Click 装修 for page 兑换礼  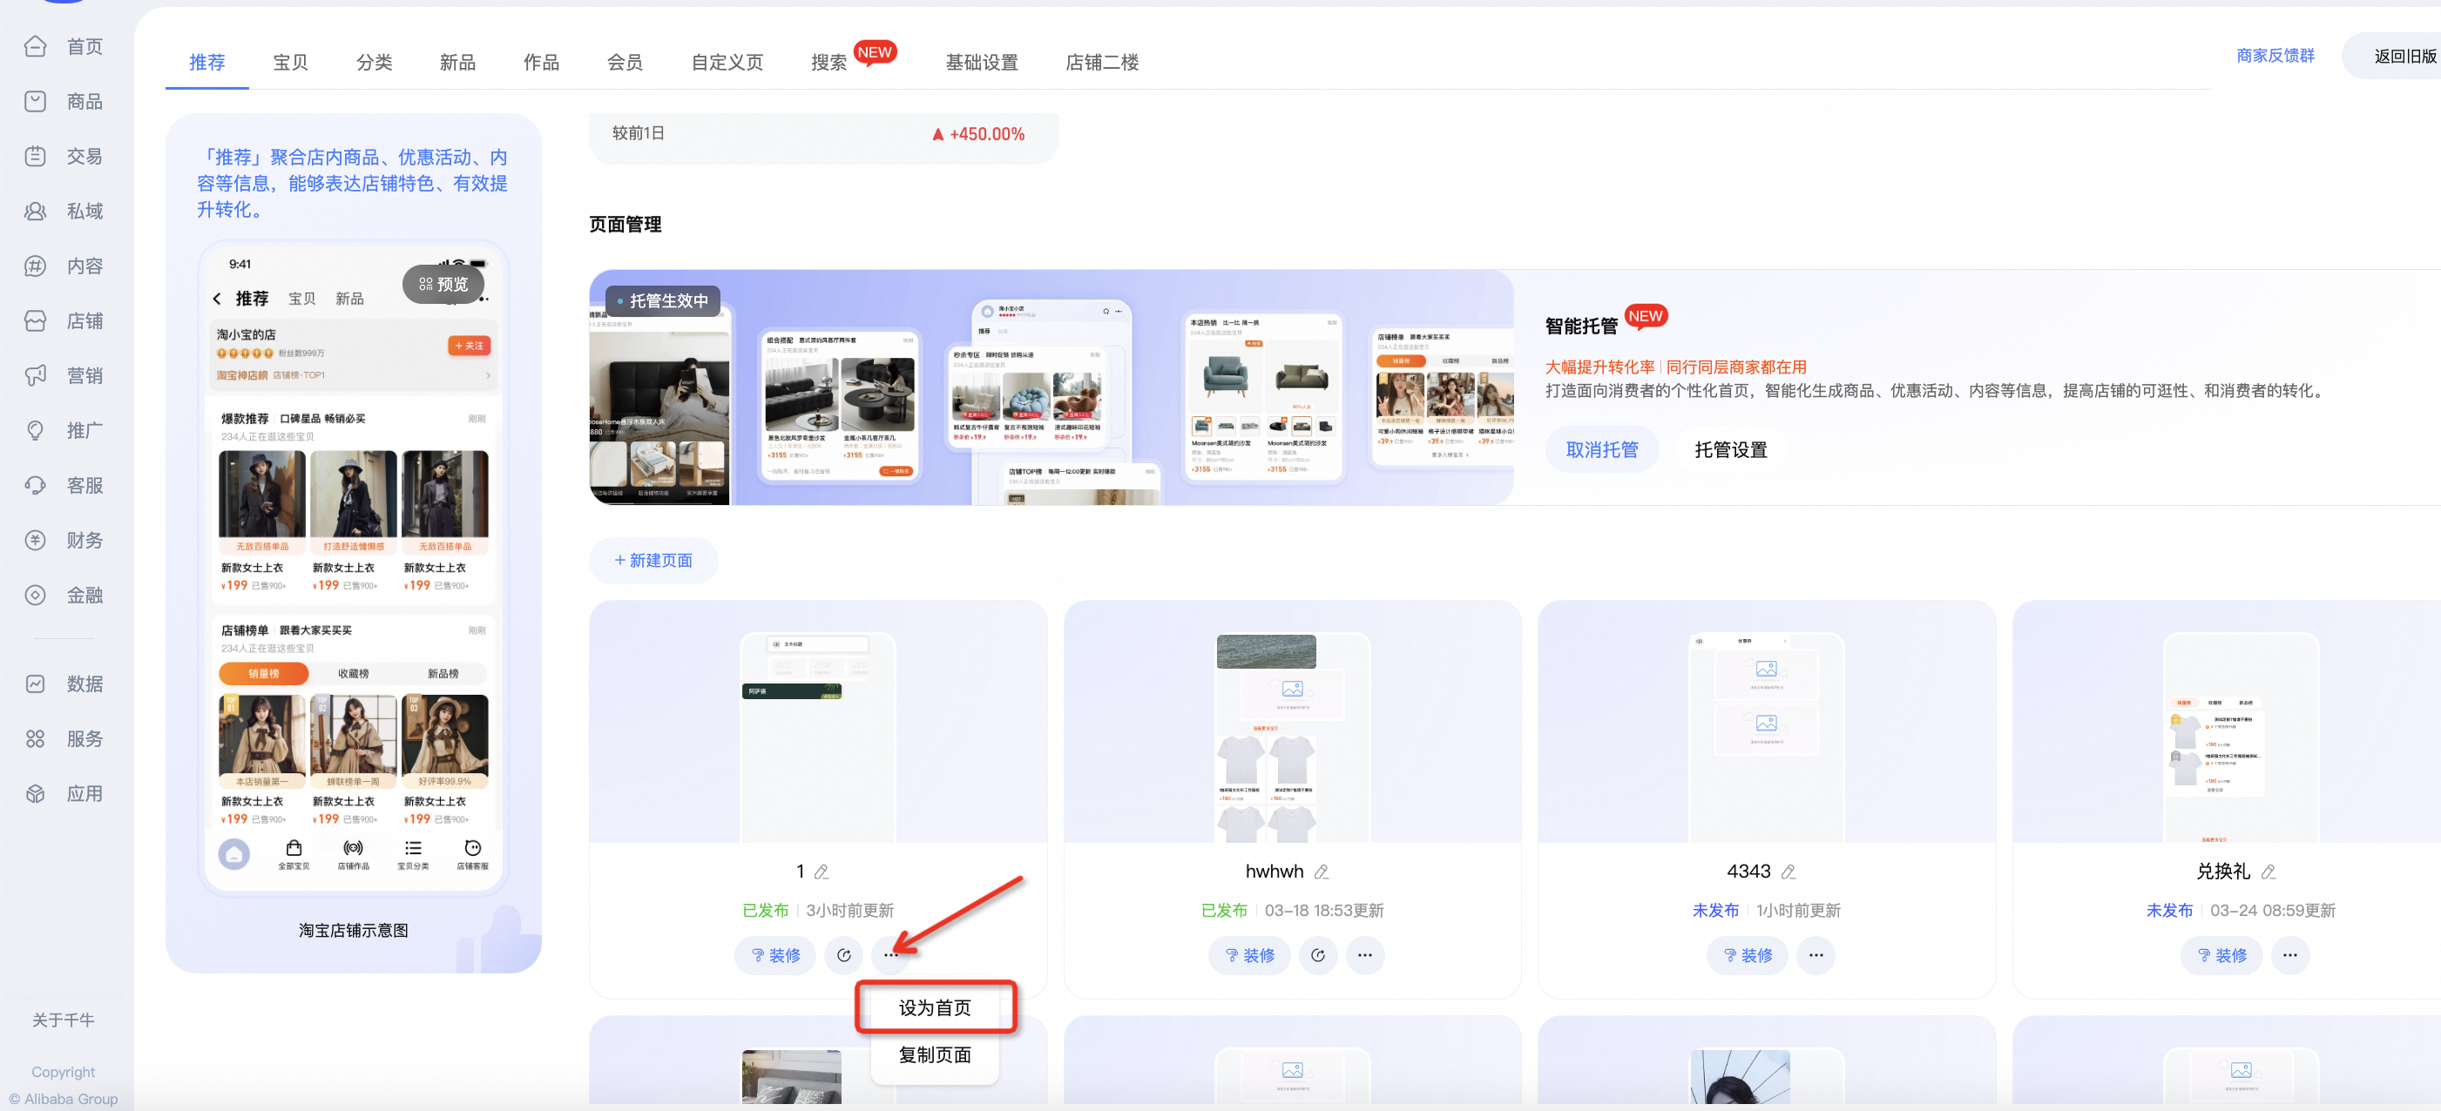(2221, 955)
